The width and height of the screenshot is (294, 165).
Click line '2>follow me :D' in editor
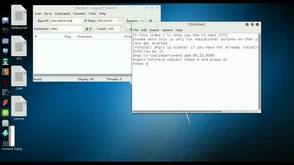[148, 51]
